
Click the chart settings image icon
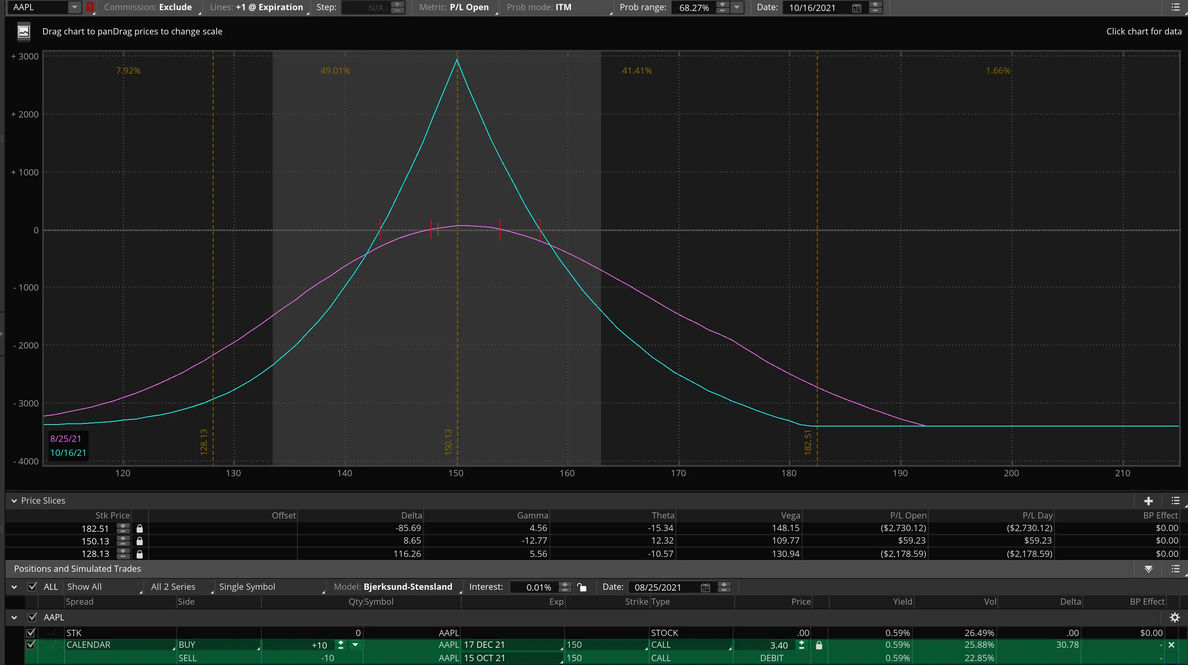[x=24, y=31]
